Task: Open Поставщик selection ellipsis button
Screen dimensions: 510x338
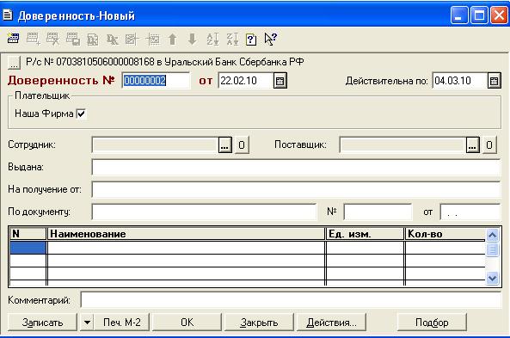Action: tap(473, 144)
